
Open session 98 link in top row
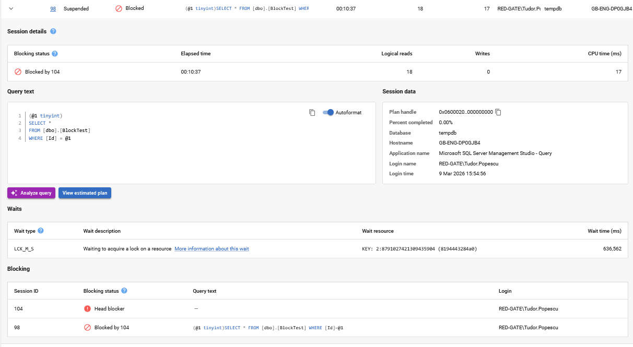click(x=53, y=9)
